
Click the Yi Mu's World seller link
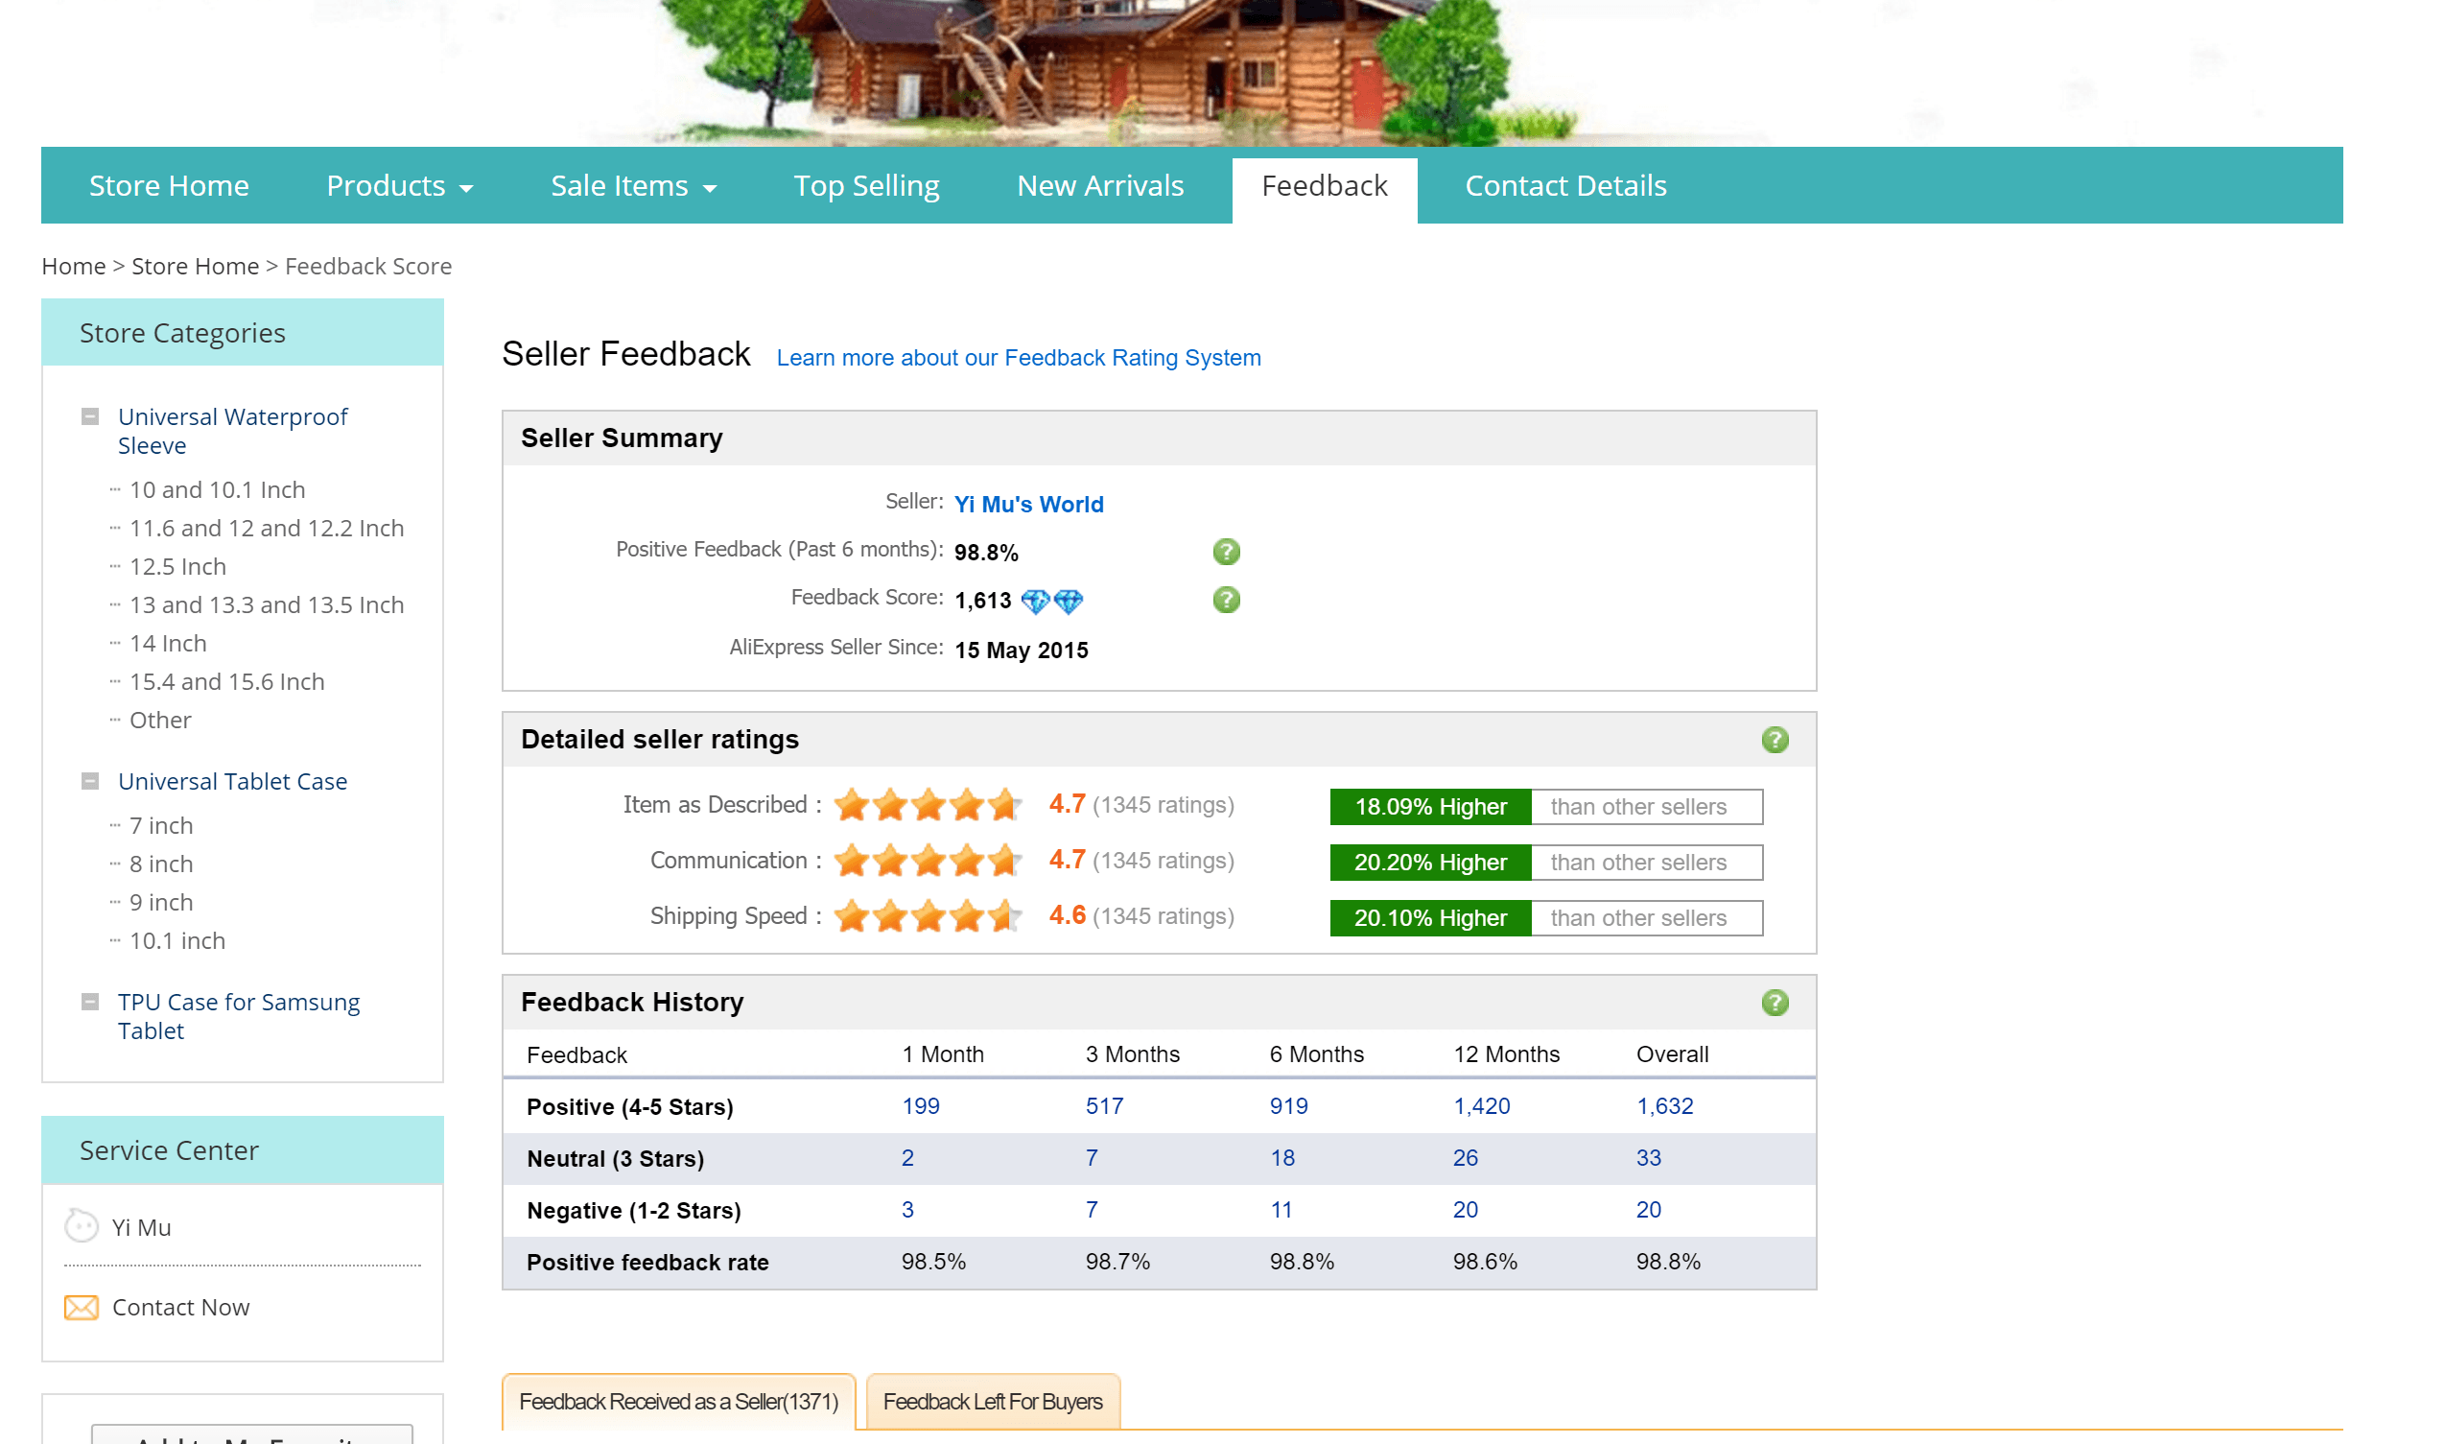tap(1028, 504)
